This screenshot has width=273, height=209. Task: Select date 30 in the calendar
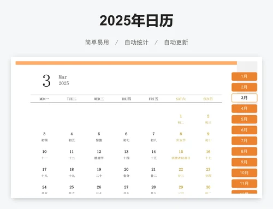tap(208, 187)
